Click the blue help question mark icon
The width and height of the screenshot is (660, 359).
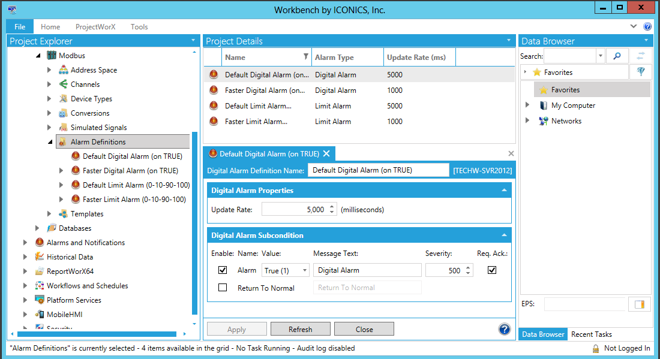pyautogui.click(x=505, y=329)
